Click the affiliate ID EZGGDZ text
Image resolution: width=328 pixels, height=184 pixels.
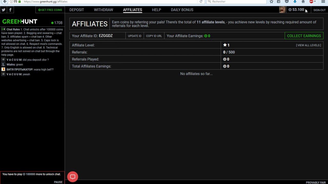(106, 36)
